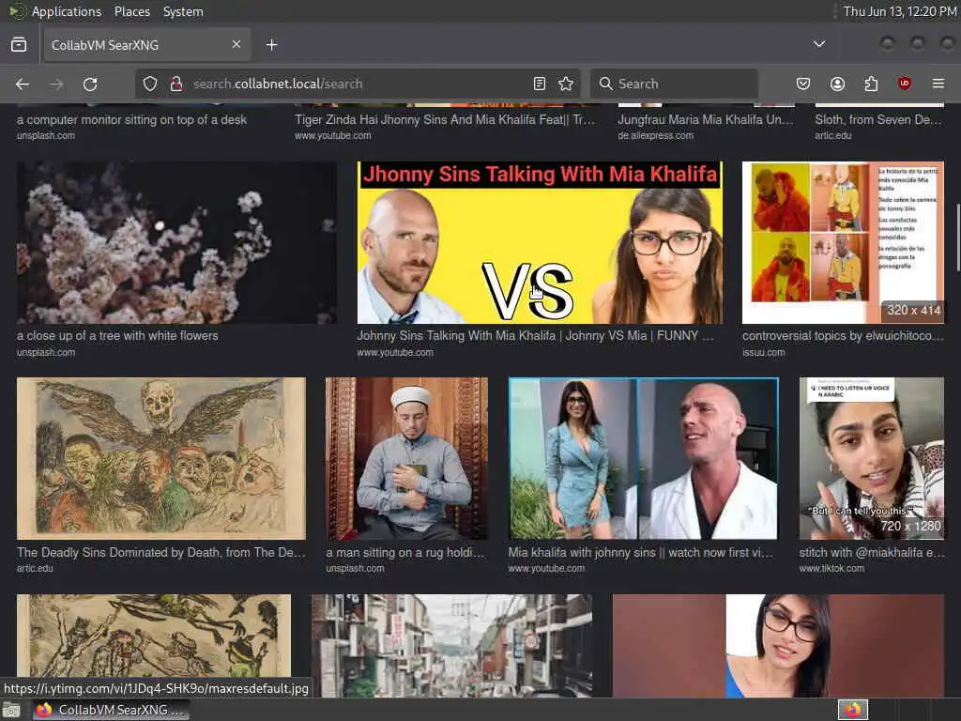Open the System menu
Viewport: 961px width, 721px height.
183,11
